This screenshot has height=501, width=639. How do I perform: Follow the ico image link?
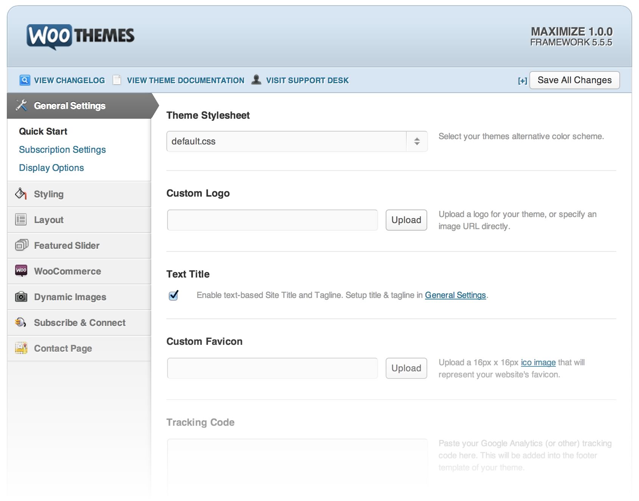tap(538, 363)
